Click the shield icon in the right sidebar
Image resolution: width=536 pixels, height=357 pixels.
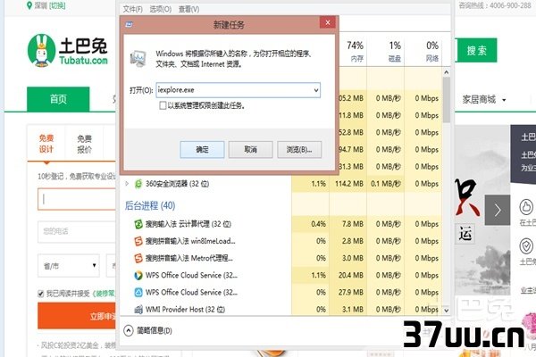(x=526, y=246)
